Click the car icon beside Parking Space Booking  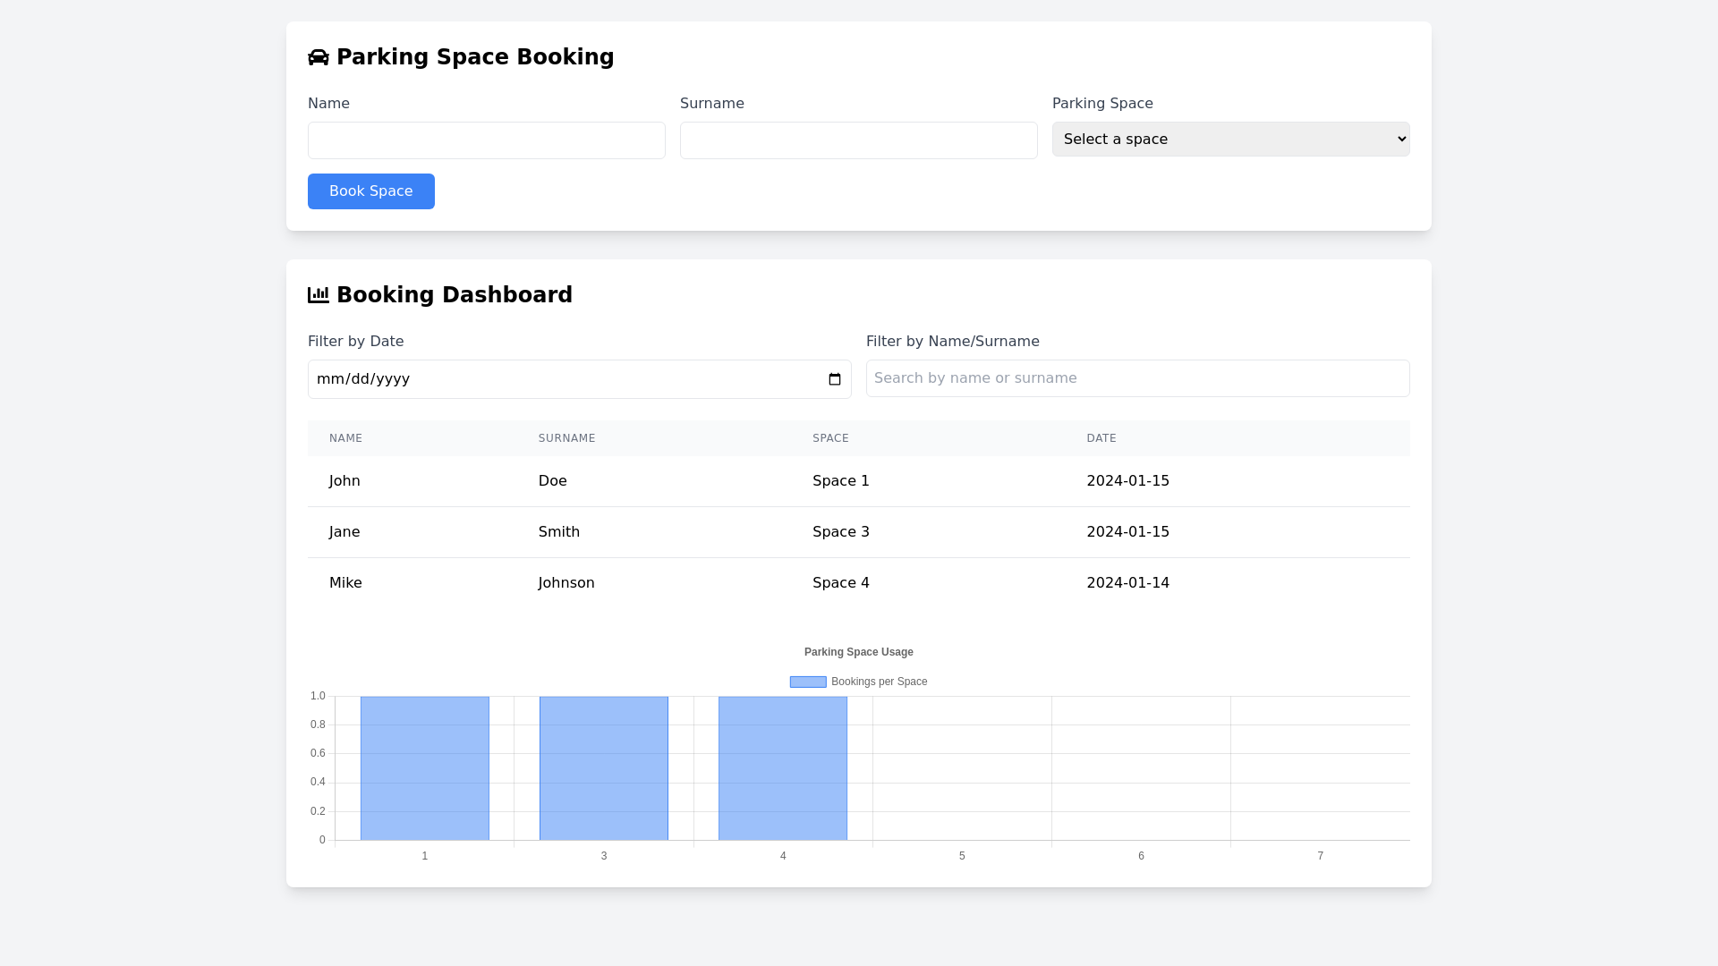tap(318, 57)
